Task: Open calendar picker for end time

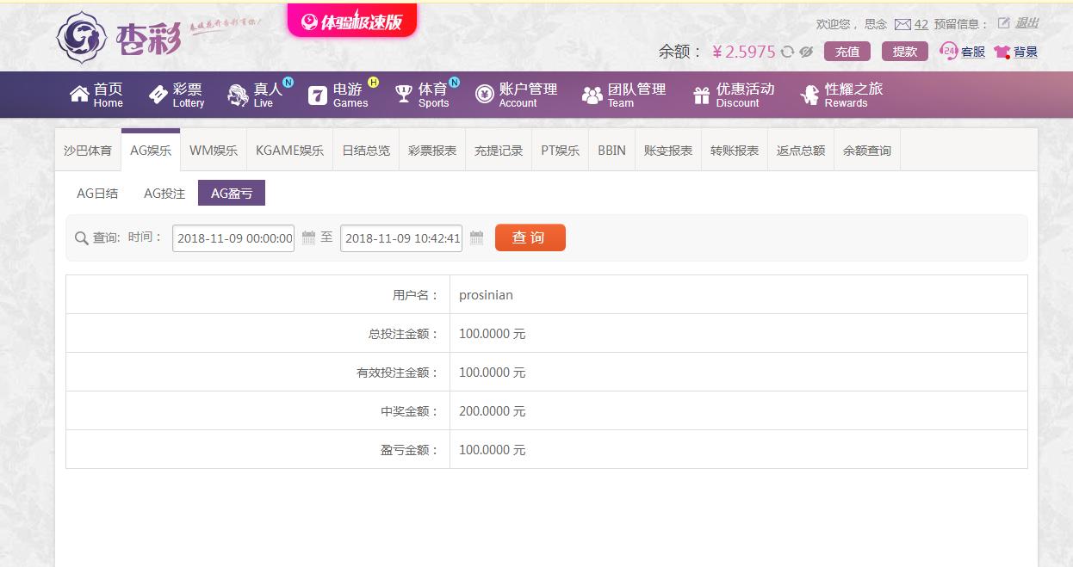Action: [x=476, y=237]
